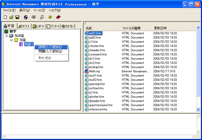This screenshot has height=140, width=202.
Task: Select the outline.htm file name
Action: (96, 88)
